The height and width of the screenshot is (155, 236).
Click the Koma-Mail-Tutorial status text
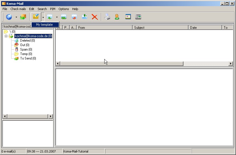point(76,151)
